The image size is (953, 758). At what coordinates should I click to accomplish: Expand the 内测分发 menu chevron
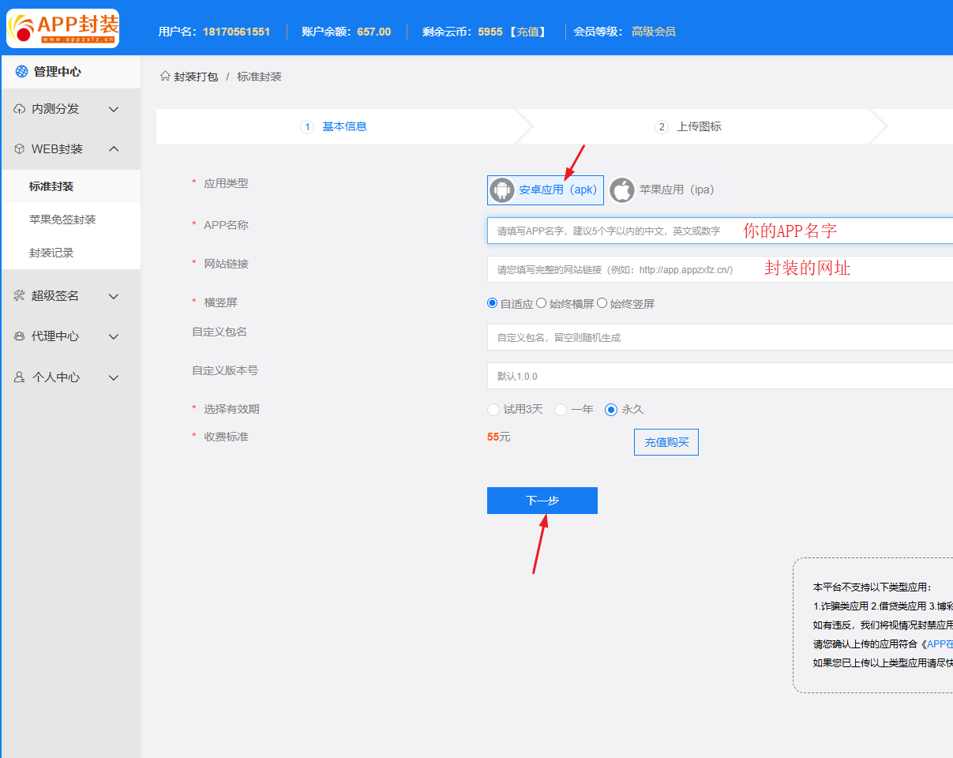[x=114, y=109]
